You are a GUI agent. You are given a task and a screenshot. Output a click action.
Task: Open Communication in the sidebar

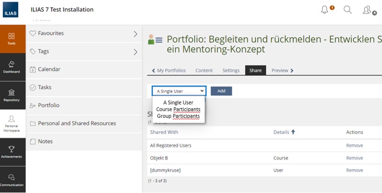point(12,180)
